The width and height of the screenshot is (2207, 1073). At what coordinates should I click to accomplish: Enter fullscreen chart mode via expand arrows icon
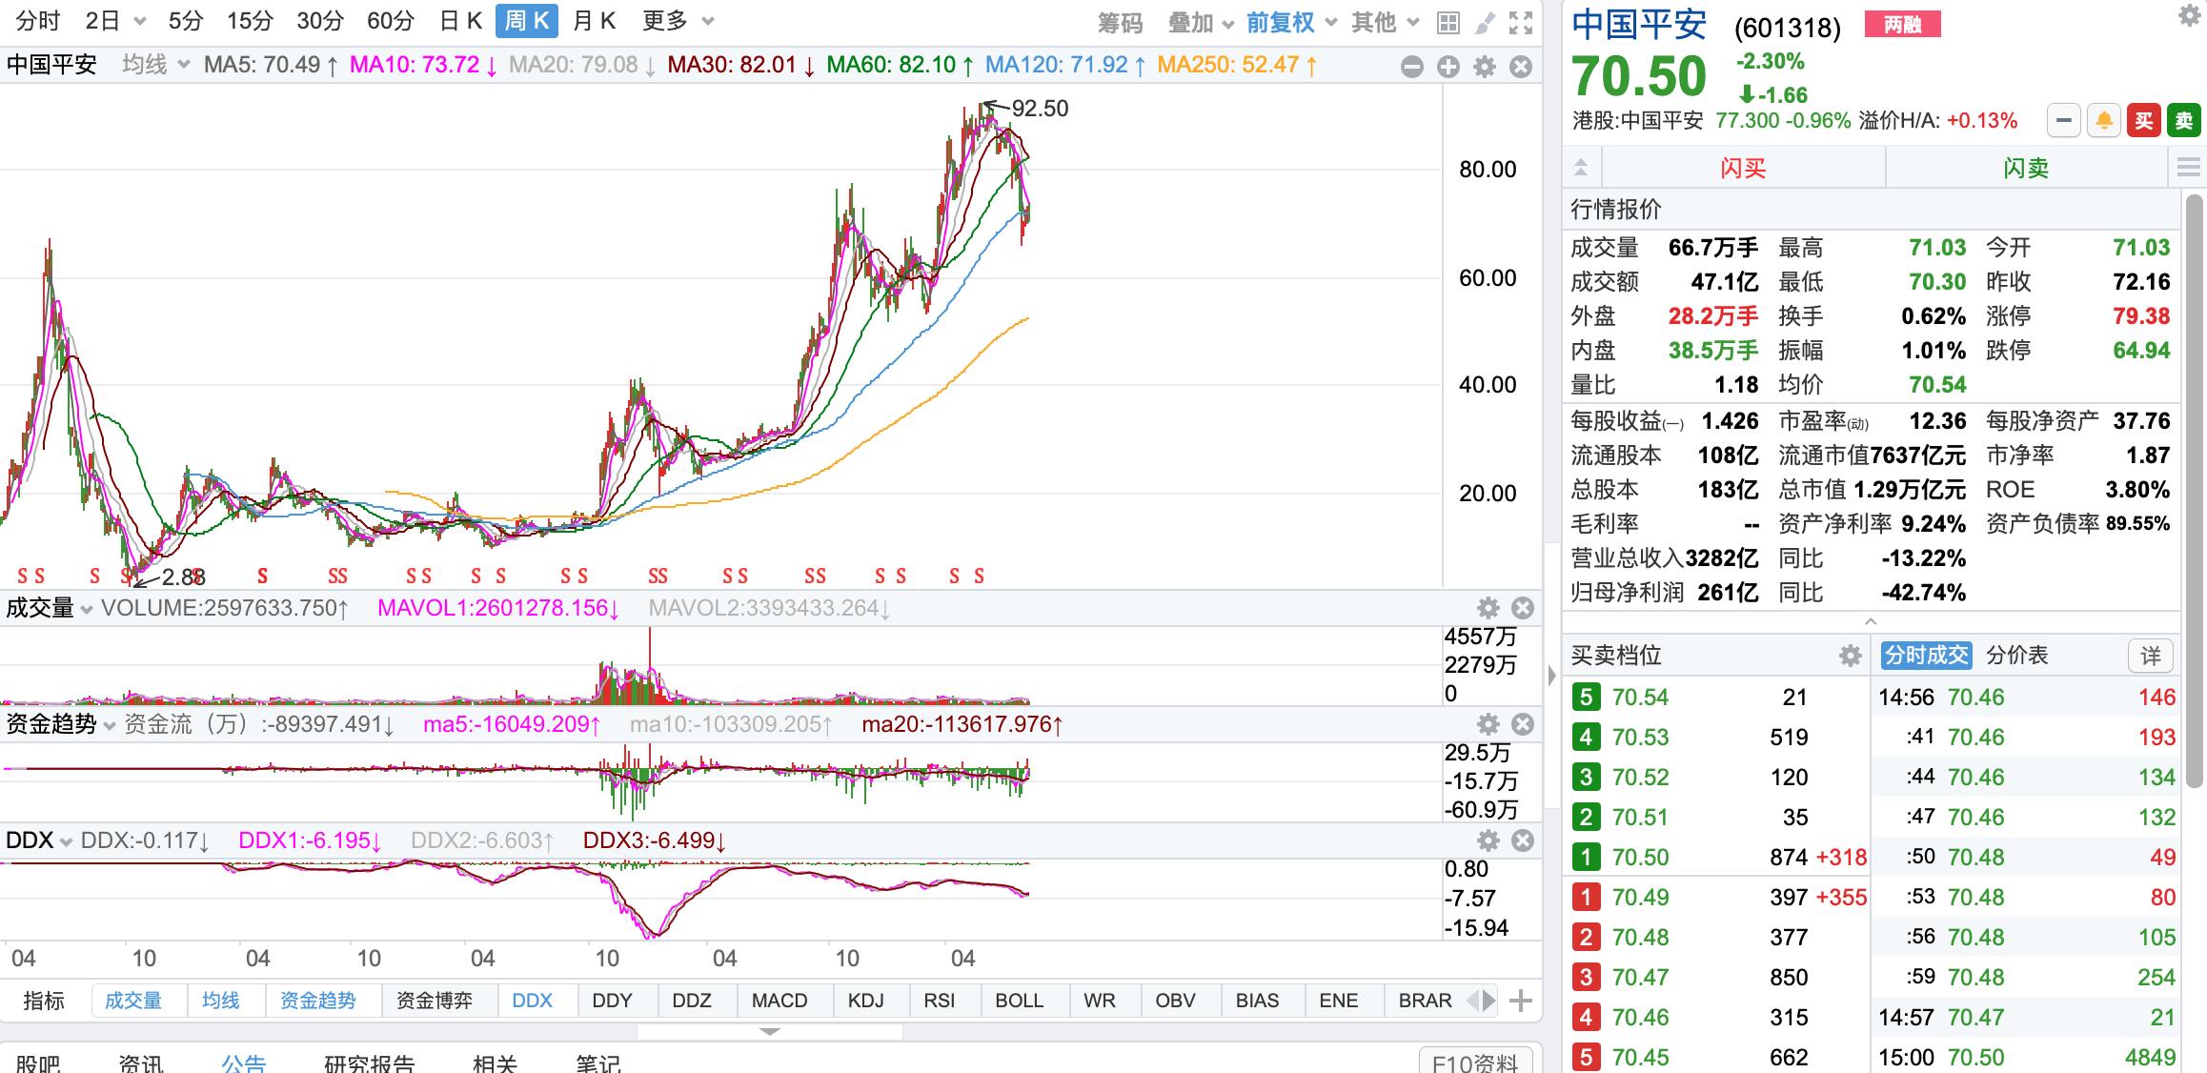pos(1519,19)
